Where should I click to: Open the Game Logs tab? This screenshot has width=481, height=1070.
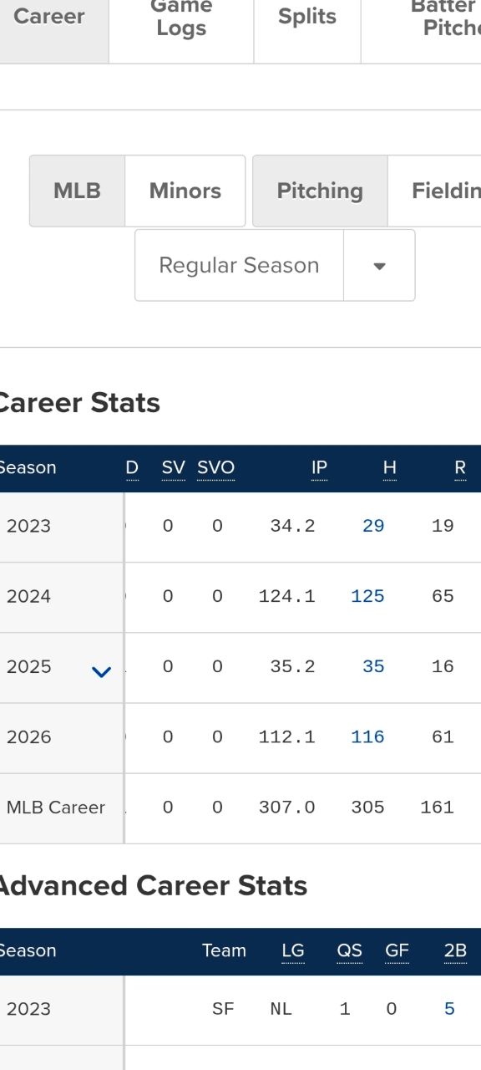point(181,18)
